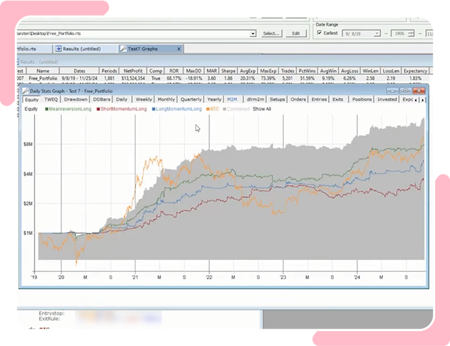Sort by the Periods column header
This screenshot has height=346, width=450.
[109, 71]
